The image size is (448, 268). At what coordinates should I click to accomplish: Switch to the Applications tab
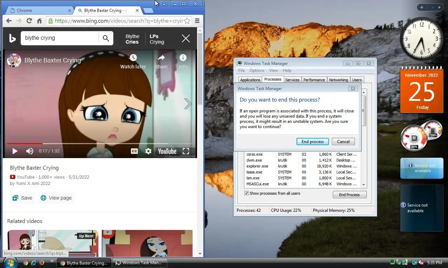[250, 80]
